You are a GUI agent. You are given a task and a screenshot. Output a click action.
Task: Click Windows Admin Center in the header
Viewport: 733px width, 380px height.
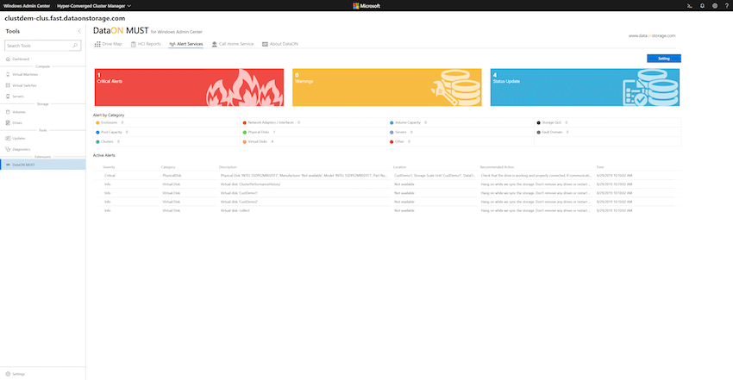coord(27,6)
